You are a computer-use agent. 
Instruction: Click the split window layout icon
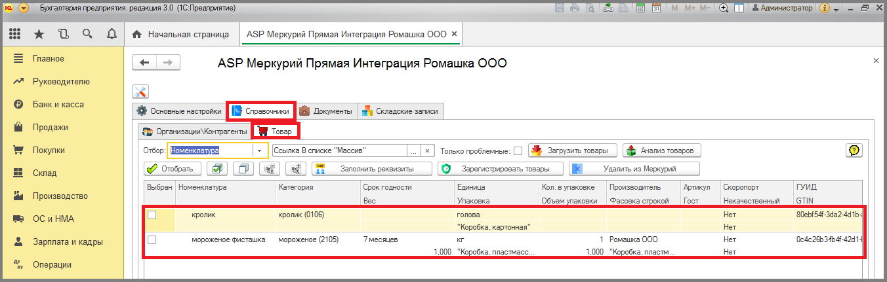739,9
